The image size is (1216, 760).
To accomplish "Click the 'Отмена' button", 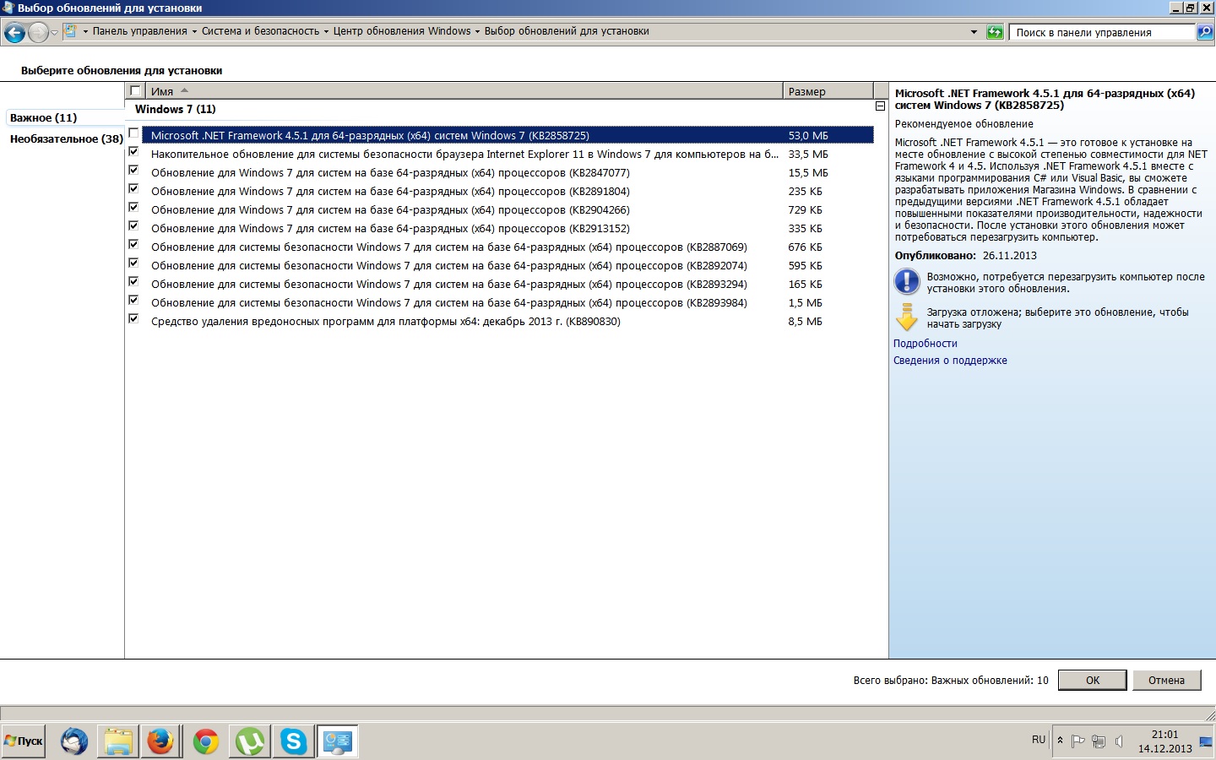I will point(1166,681).
